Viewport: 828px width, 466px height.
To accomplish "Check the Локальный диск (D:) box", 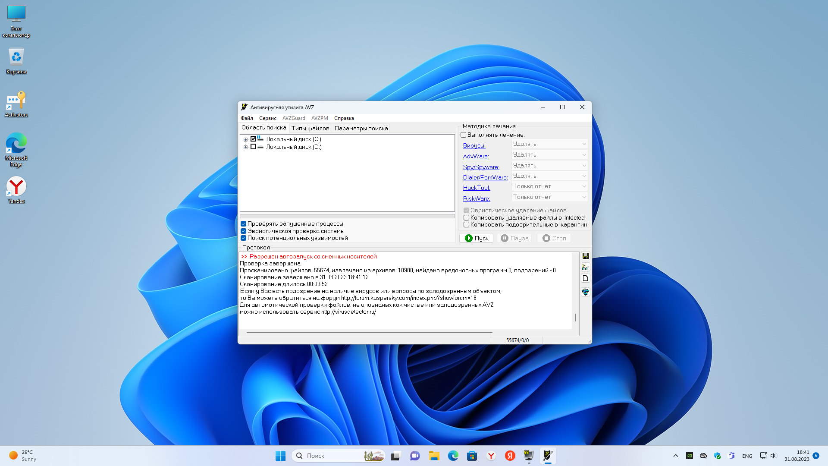I will [x=254, y=147].
